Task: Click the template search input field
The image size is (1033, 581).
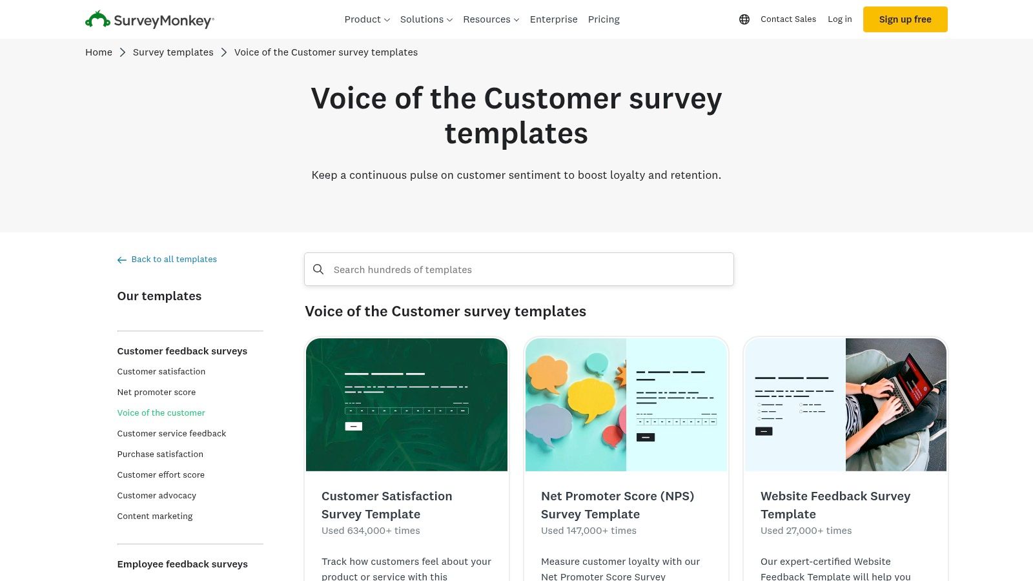Action: pos(516,269)
